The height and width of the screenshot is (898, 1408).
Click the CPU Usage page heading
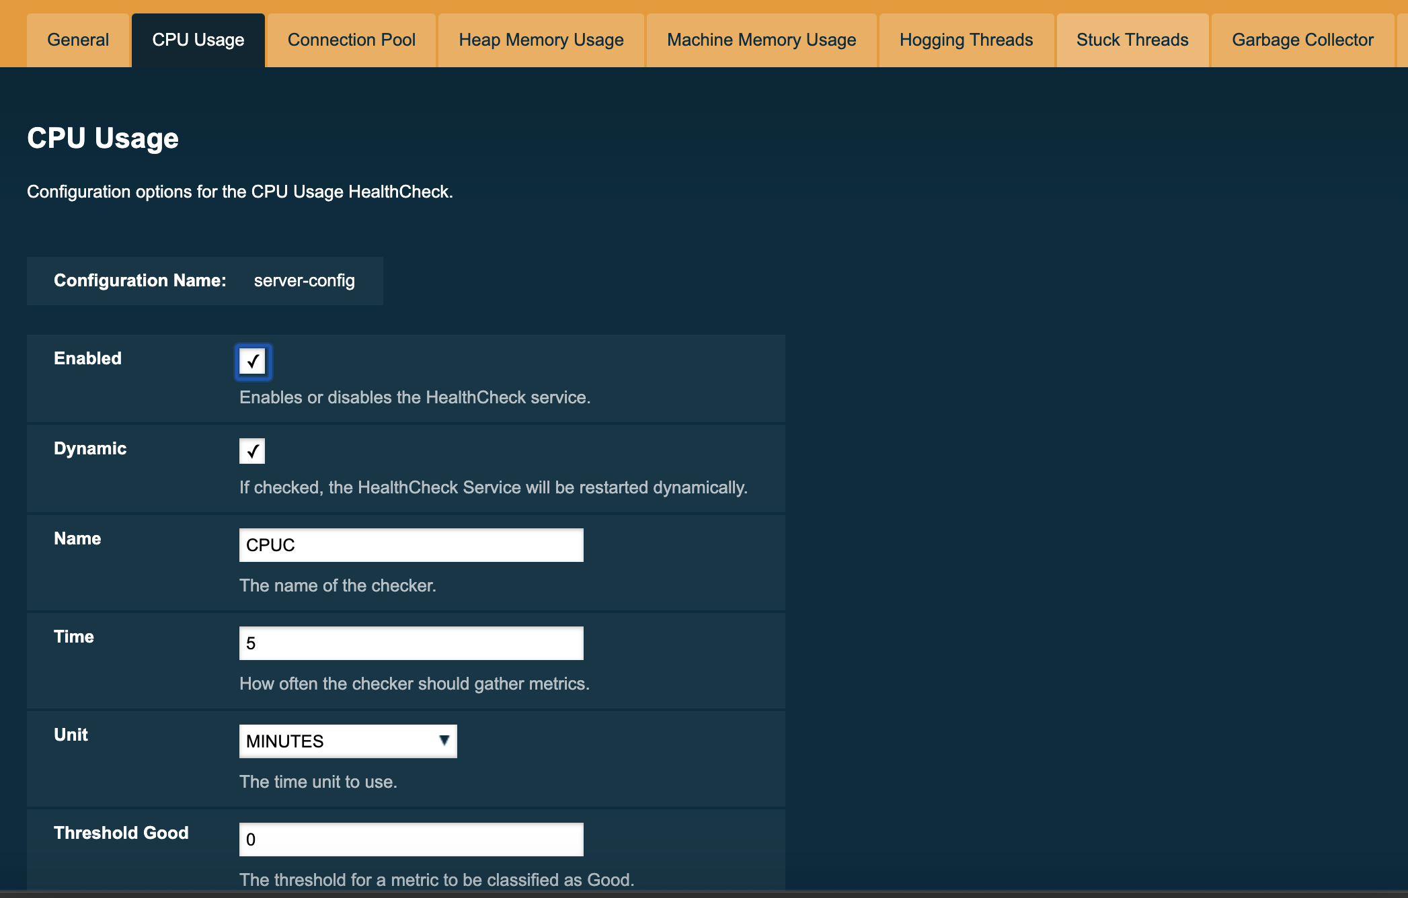(x=102, y=138)
